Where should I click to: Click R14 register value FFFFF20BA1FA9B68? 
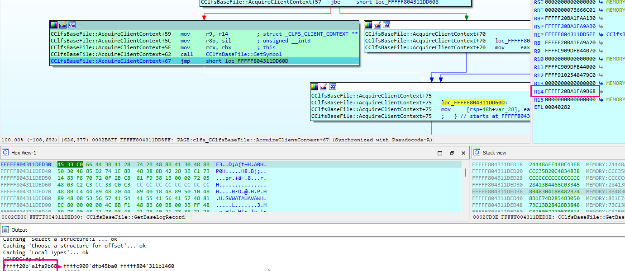(x=571, y=91)
